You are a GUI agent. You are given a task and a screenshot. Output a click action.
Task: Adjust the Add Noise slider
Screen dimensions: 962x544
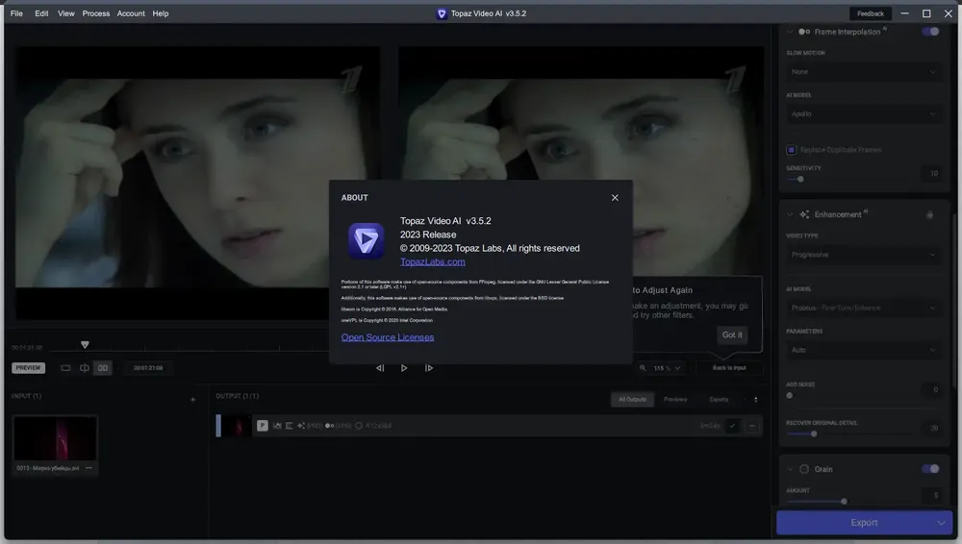pyautogui.click(x=790, y=396)
